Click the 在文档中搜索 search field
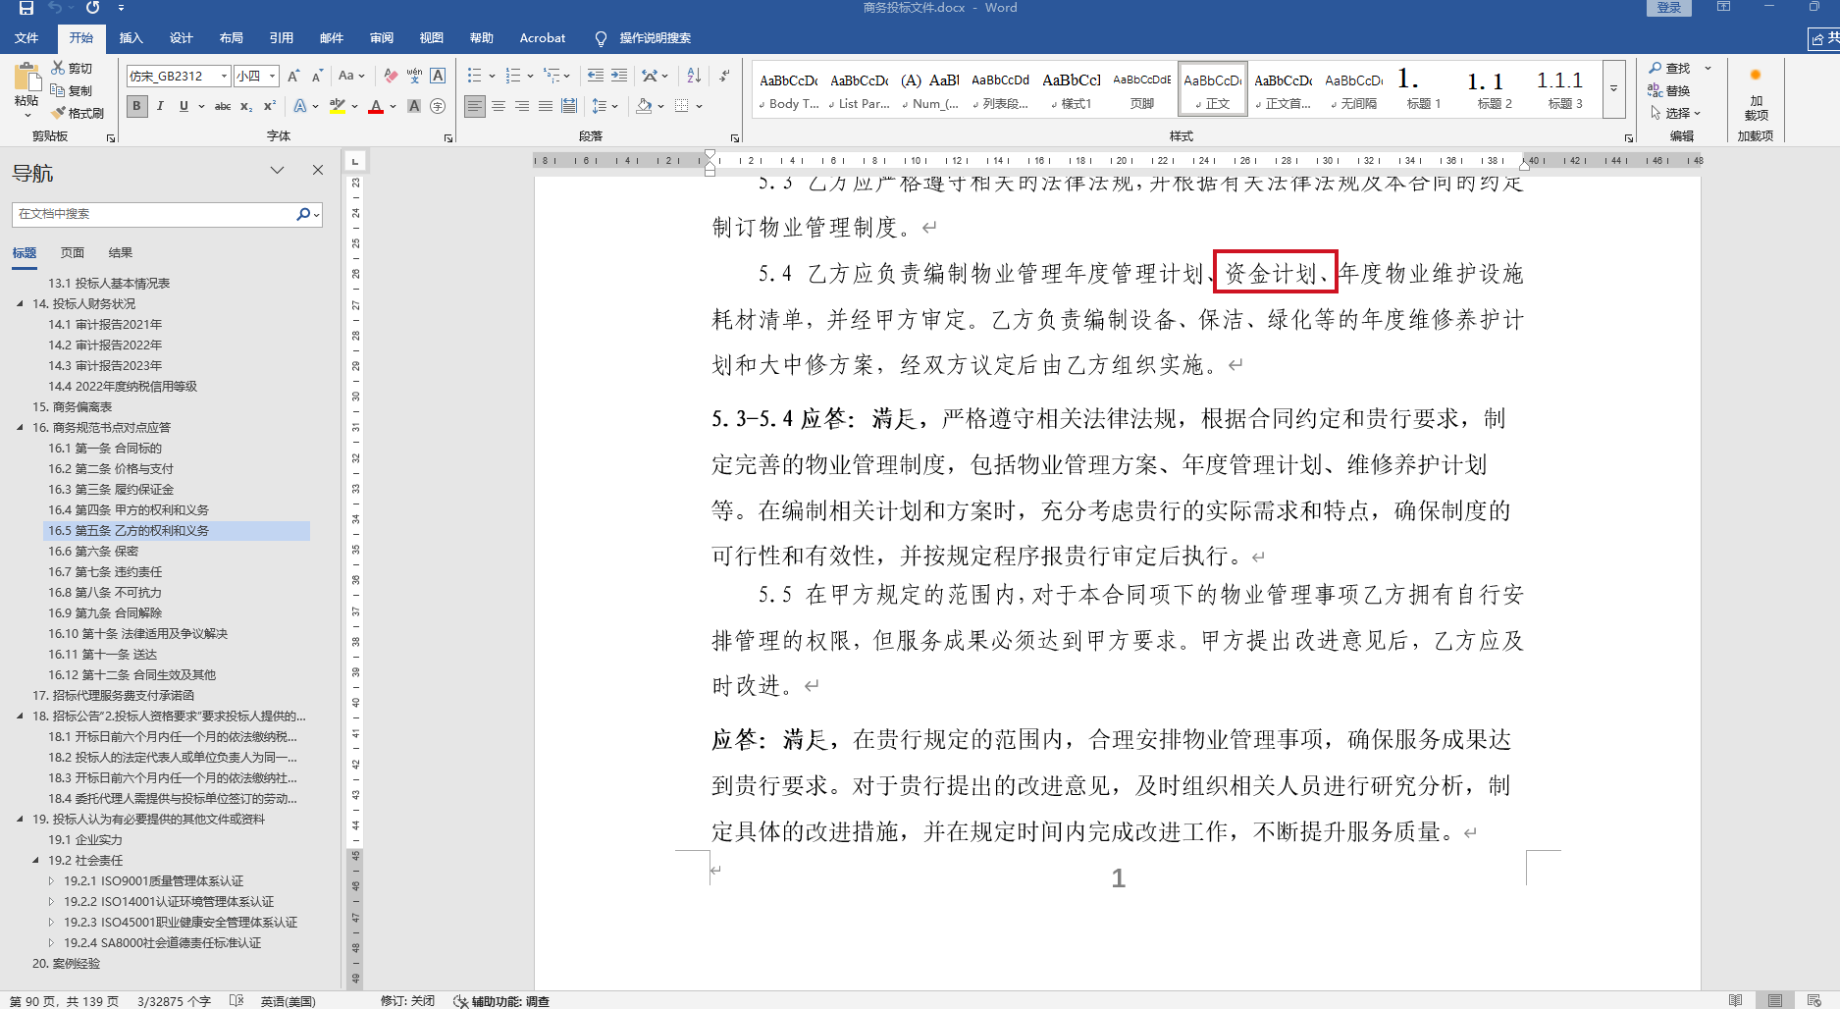Image resolution: width=1840 pixels, height=1009 pixels. [155, 214]
